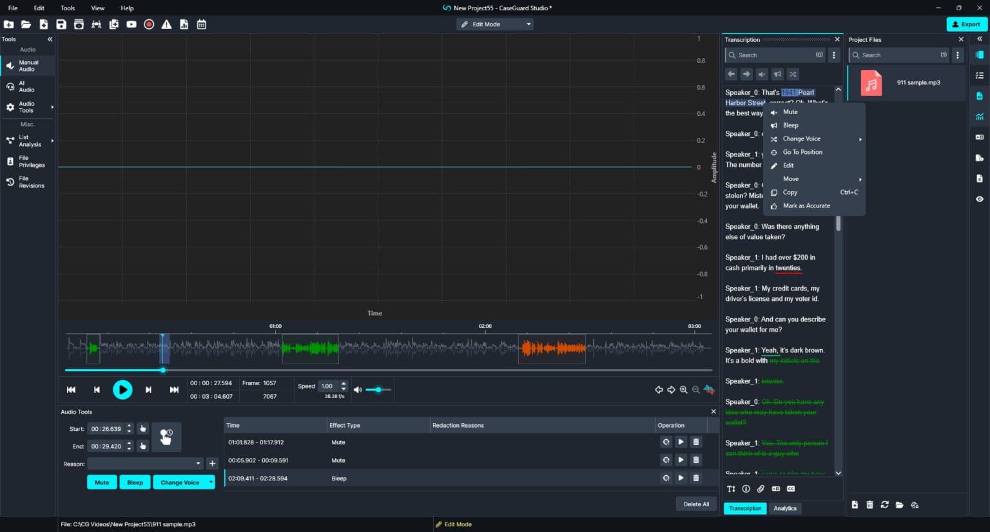The width and height of the screenshot is (990, 532).
Task: Delete the 01:01.828 - 01:17.912 Mute effect
Action: click(696, 442)
